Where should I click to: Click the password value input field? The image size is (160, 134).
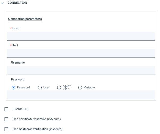click(81, 95)
